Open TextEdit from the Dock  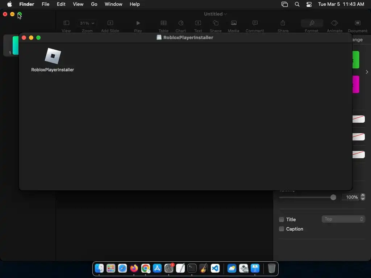(180, 268)
